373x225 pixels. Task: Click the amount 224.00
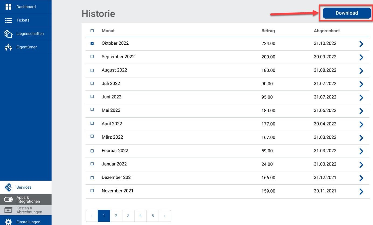coord(268,44)
